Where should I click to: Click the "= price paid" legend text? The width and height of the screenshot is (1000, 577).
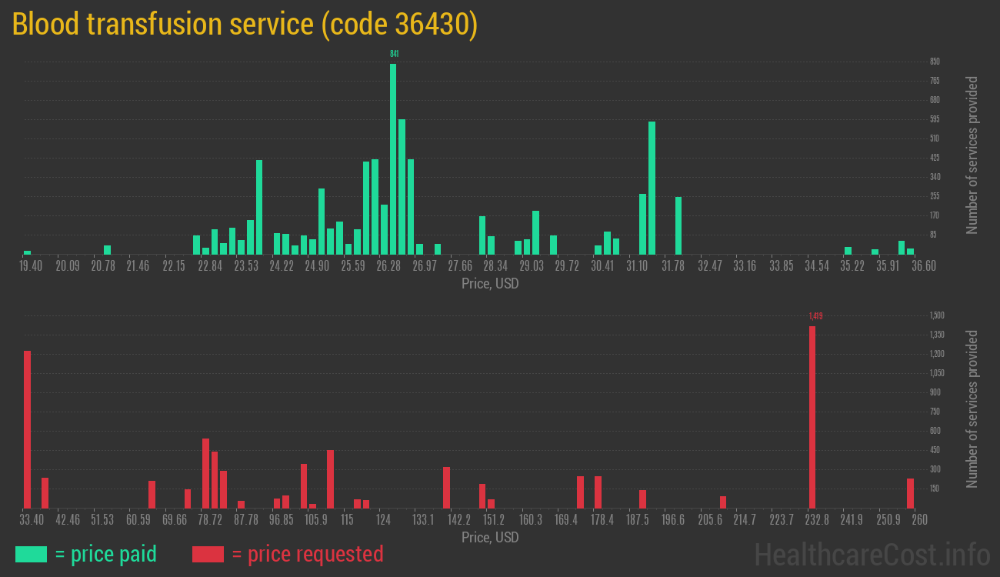point(105,554)
